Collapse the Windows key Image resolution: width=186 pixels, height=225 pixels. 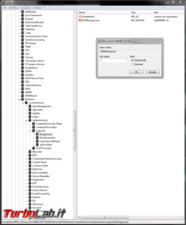pos(19,99)
